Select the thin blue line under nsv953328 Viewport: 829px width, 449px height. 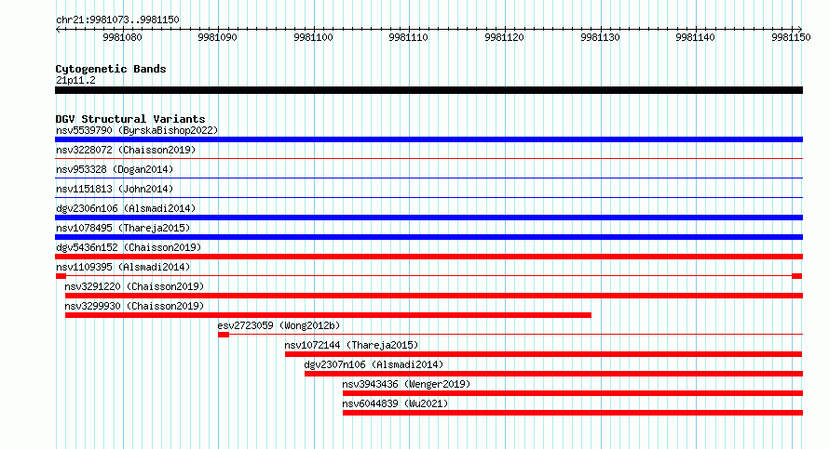(428, 178)
